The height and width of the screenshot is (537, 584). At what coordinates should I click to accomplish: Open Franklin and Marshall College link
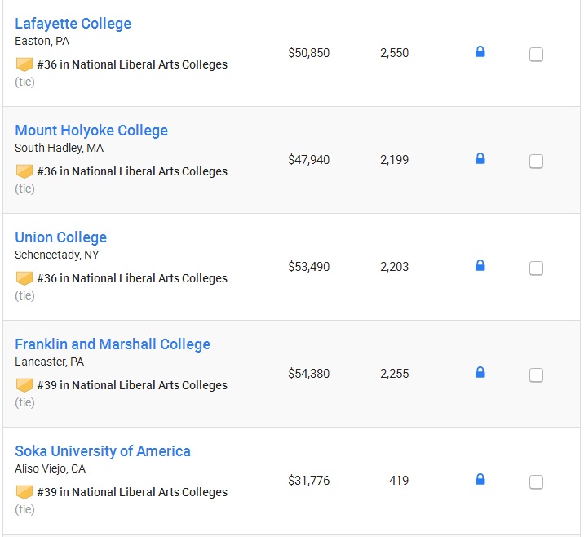tap(113, 344)
